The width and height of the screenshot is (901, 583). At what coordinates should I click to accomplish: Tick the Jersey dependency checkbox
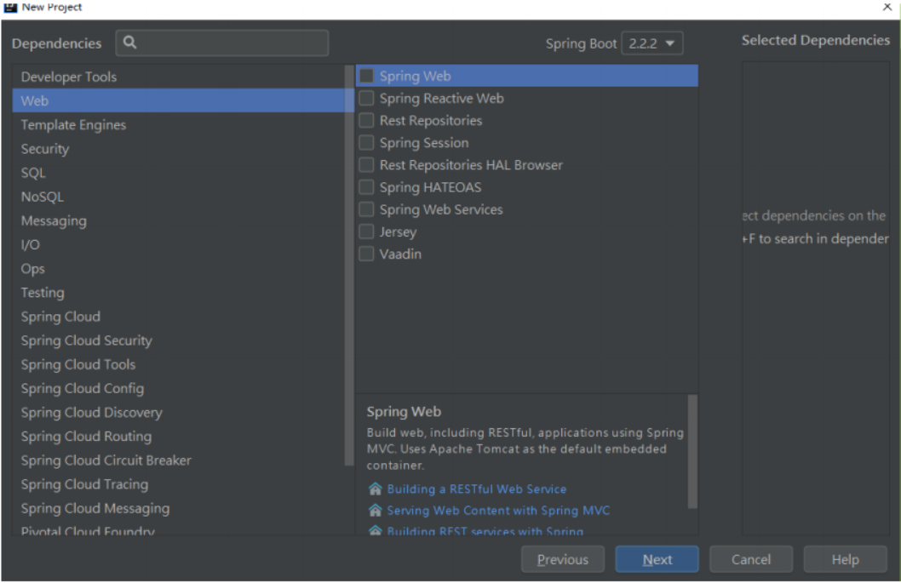coord(366,231)
